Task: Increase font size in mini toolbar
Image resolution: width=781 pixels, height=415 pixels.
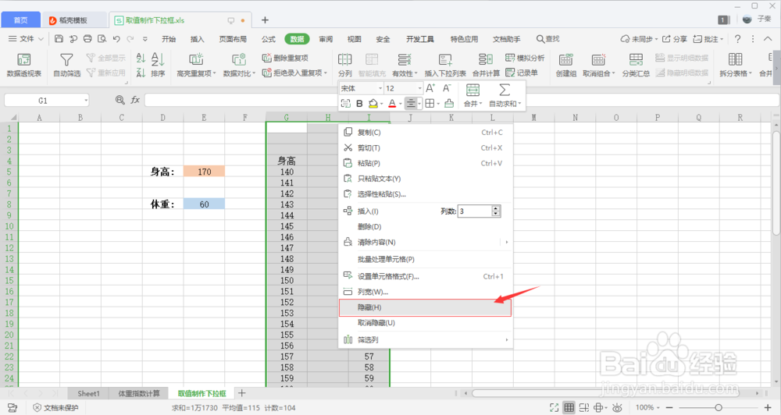Action: pyautogui.click(x=430, y=88)
